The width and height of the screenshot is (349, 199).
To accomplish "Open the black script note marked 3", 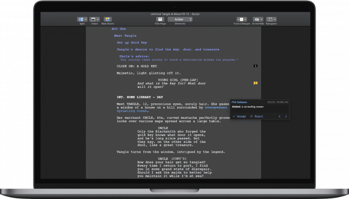I will pos(256,66).
